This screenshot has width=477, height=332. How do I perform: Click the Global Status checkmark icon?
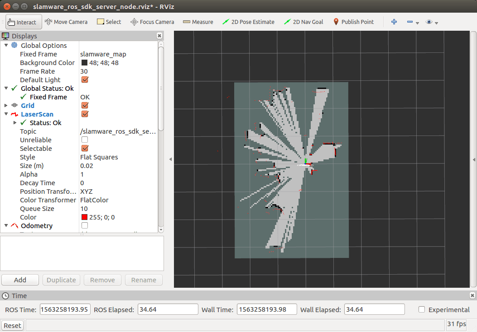(x=14, y=89)
